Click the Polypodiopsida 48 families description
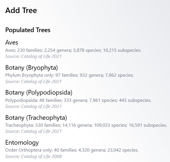Viewport: 170px width, 162px height. coord(78,100)
